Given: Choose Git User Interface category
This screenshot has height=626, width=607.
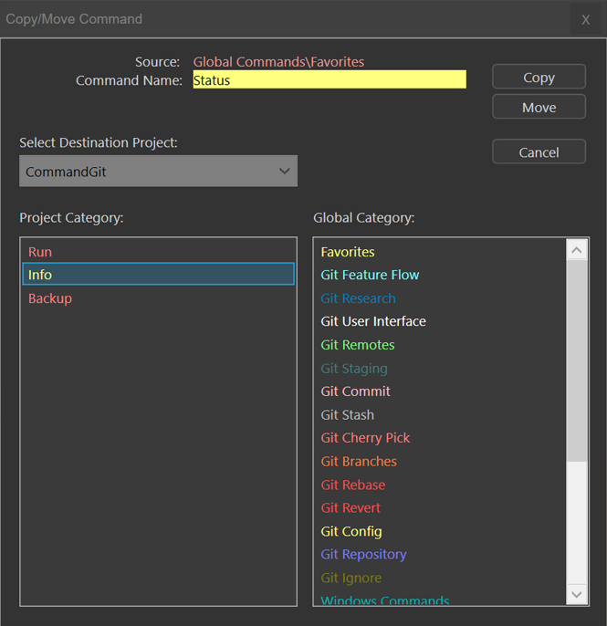Looking at the screenshot, I should [x=373, y=321].
